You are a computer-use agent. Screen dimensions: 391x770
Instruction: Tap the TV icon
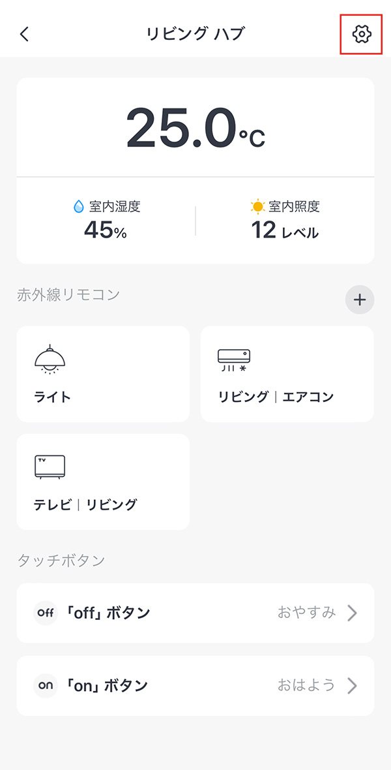[50, 467]
